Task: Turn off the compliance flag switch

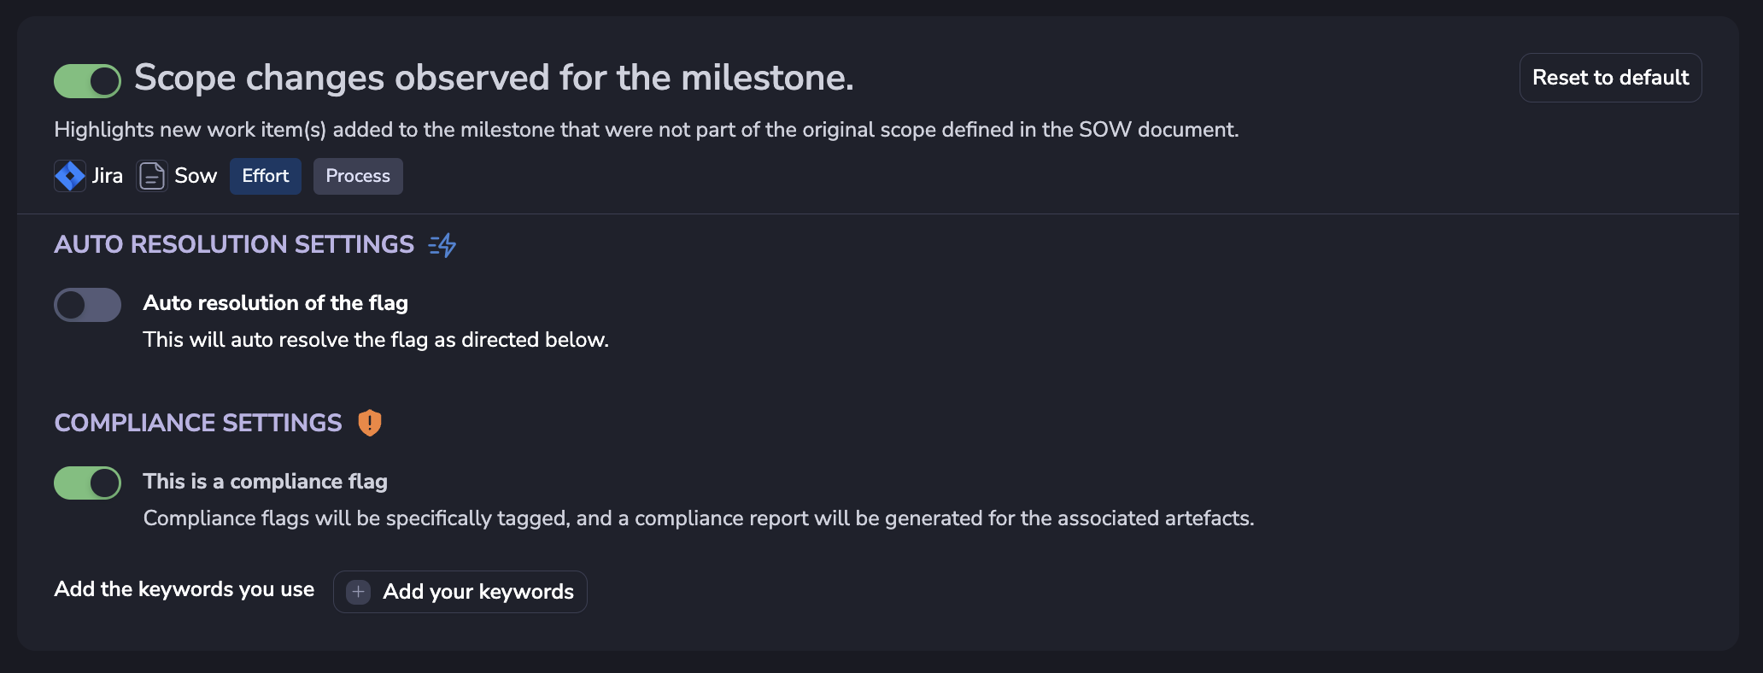Action: coord(87,483)
